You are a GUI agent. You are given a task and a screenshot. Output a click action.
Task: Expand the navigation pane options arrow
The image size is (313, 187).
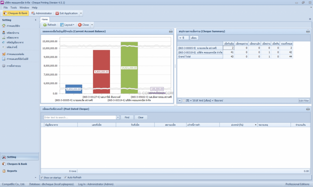click(36, 178)
